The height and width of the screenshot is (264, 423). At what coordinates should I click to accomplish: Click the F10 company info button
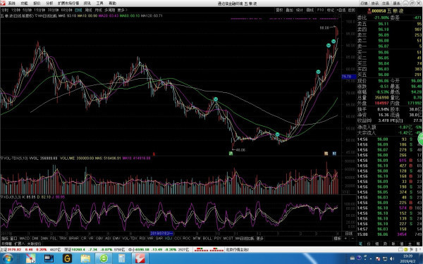coord(320,10)
